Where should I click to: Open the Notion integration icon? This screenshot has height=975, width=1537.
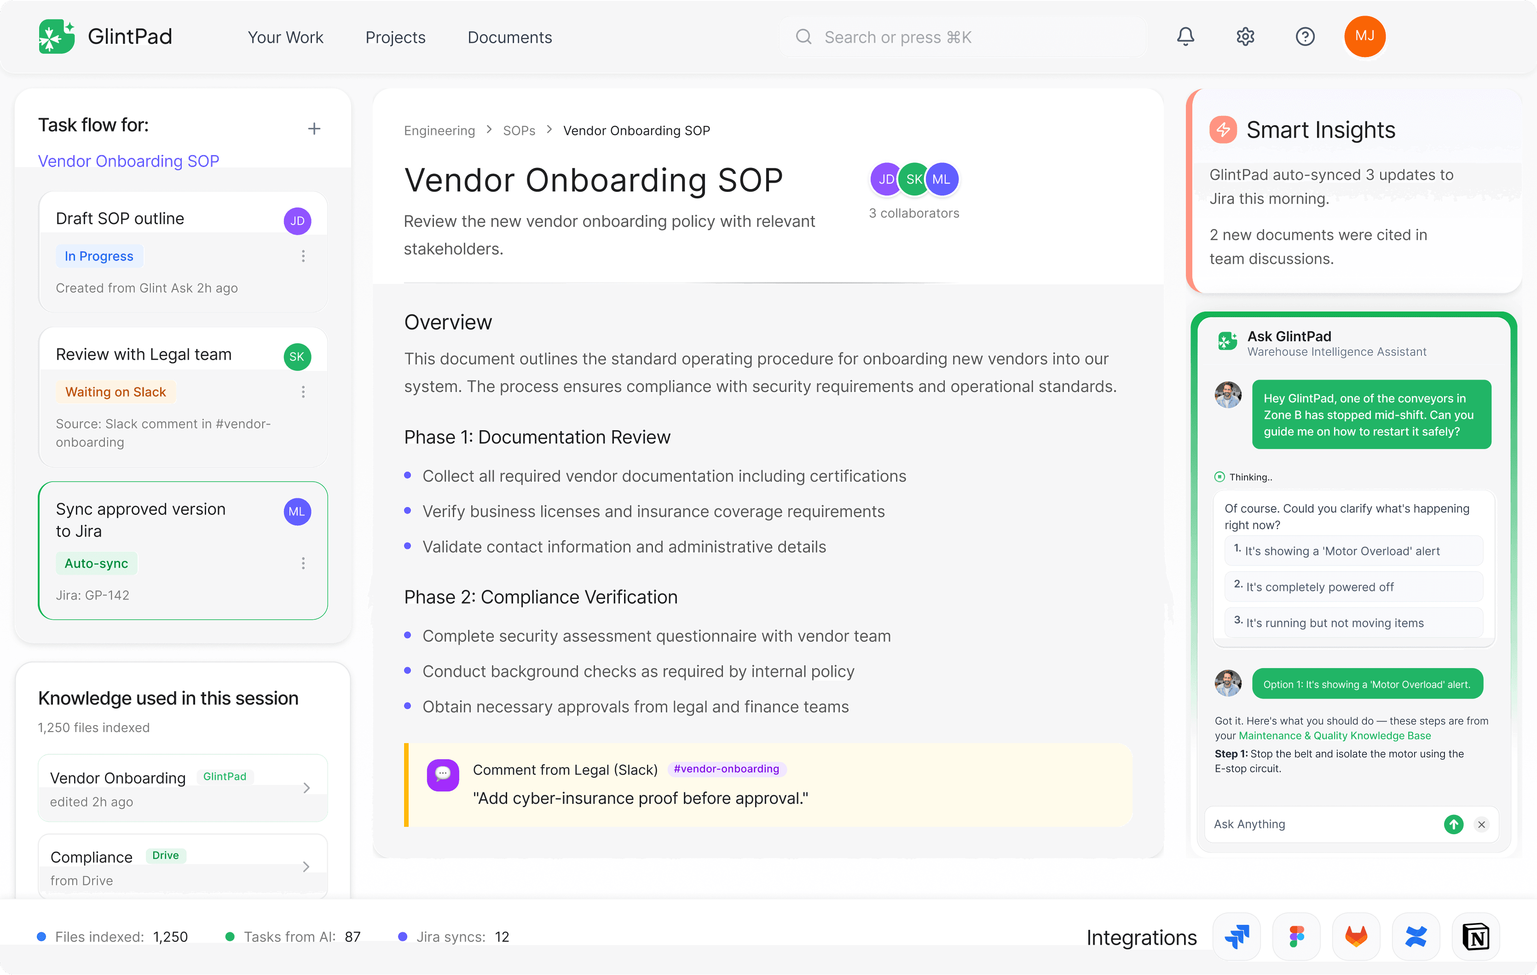tap(1476, 937)
